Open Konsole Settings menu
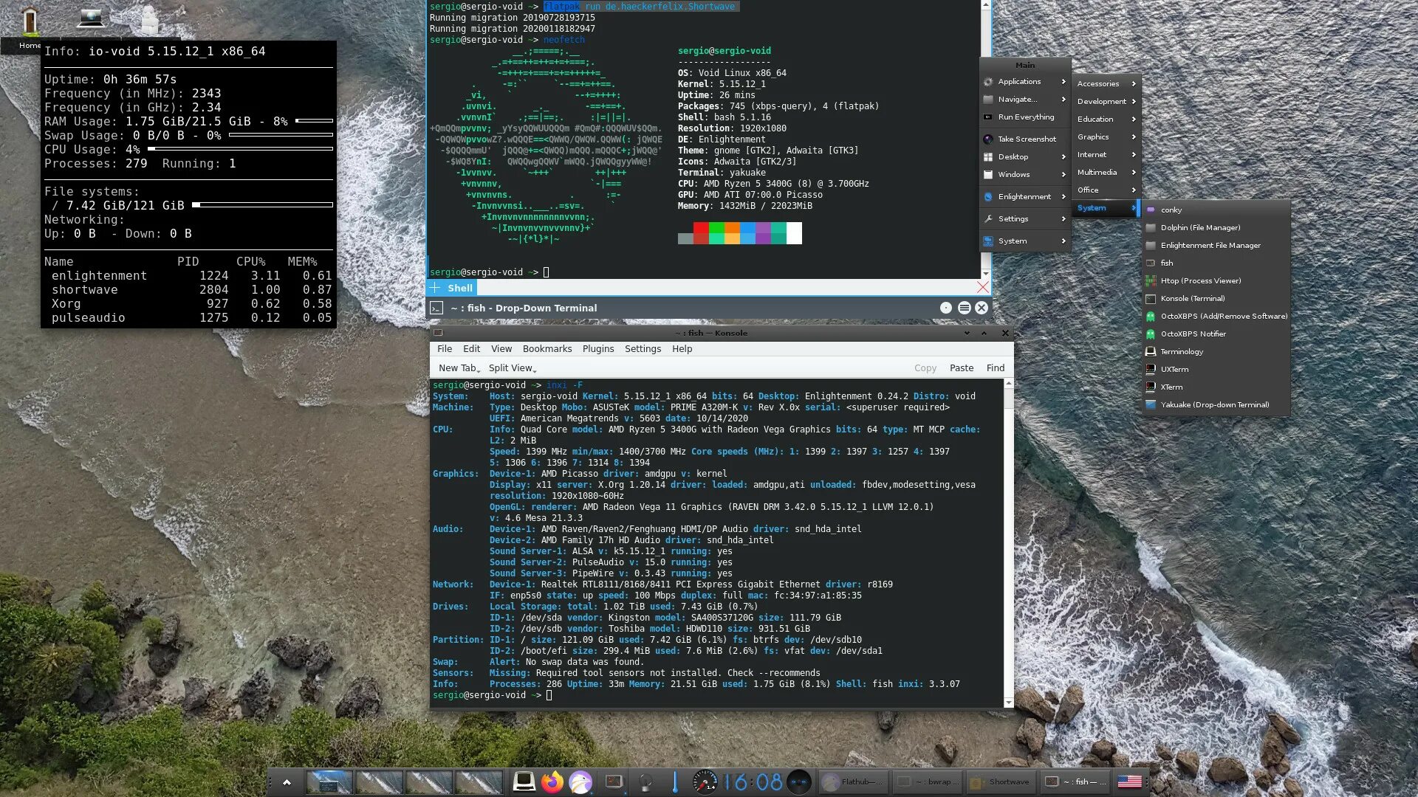This screenshot has width=1418, height=797. (643, 348)
